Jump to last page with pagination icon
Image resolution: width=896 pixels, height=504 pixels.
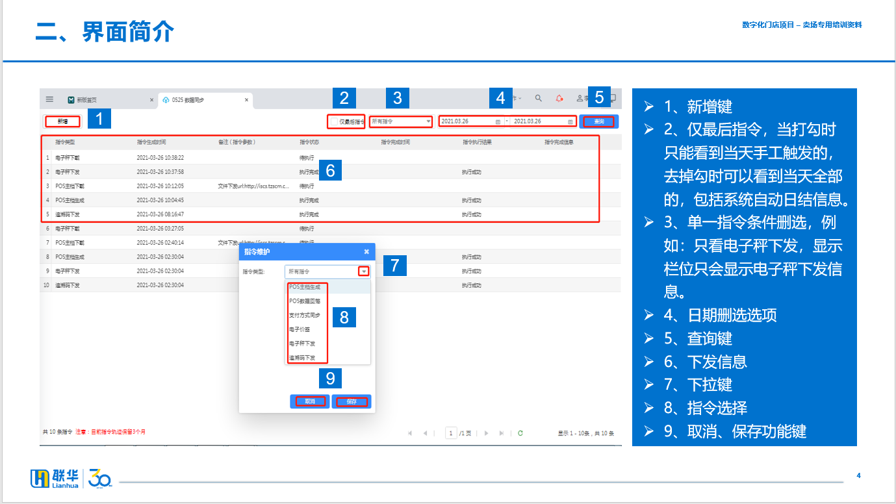click(501, 433)
